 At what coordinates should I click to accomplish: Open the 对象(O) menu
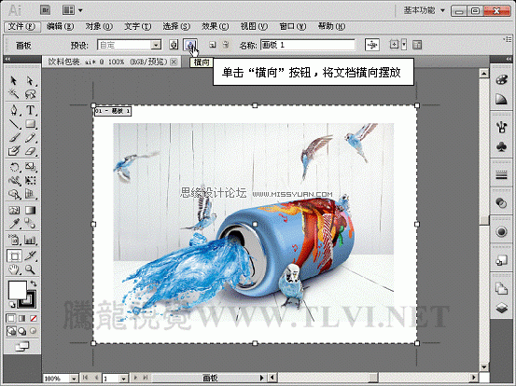click(99, 27)
